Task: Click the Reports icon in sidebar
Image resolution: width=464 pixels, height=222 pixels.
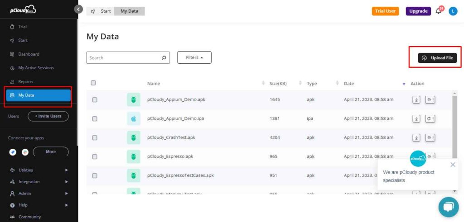Action: click(12, 82)
